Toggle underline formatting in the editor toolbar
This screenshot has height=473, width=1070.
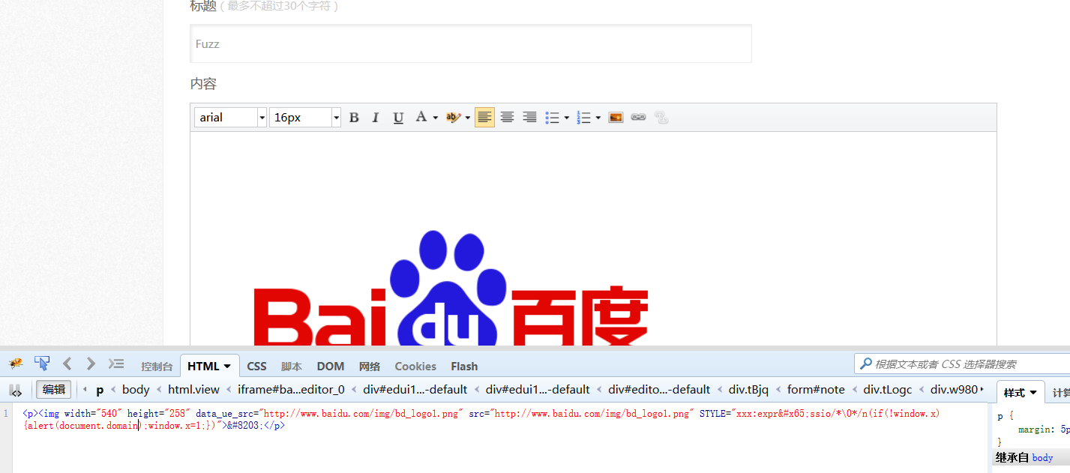(x=398, y=118)
